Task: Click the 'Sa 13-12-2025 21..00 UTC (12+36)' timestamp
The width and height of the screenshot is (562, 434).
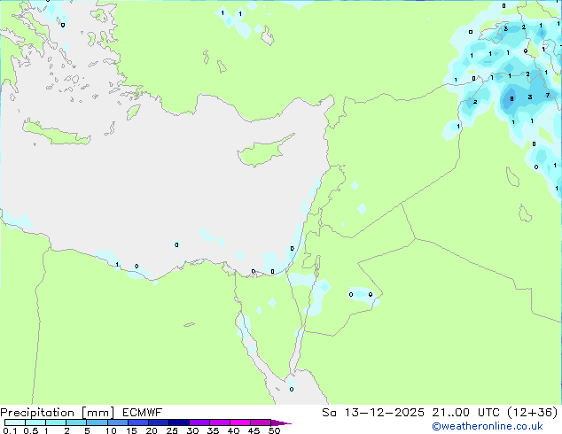Action: (440, 413)
